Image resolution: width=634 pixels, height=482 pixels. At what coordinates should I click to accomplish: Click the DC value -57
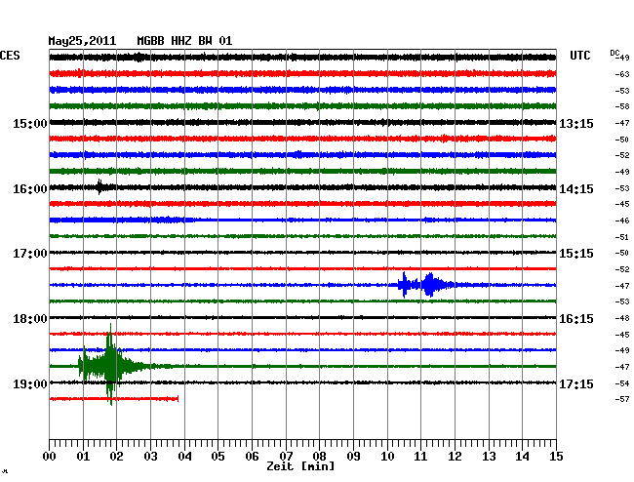click(x=622, y=399)
